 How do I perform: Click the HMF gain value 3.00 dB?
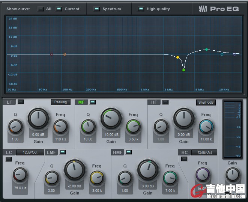tap(148, 185)
